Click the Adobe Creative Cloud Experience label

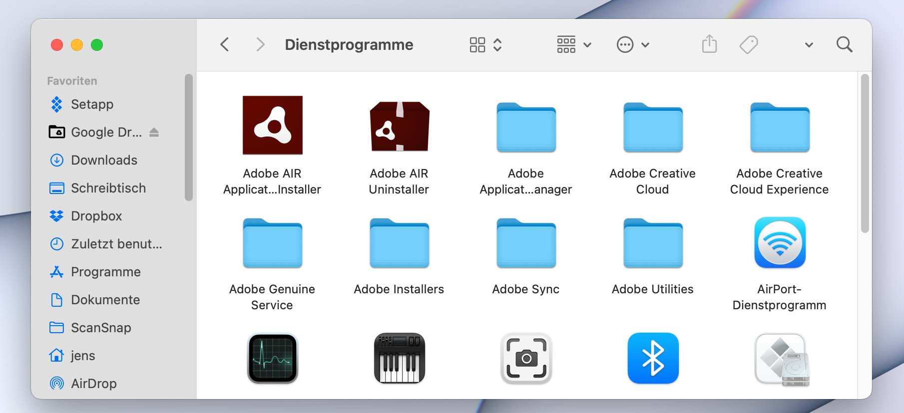tap(780, 181)
